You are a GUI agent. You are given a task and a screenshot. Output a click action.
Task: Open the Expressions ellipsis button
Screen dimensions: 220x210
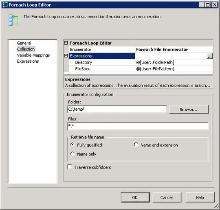[x=210, y=56]
